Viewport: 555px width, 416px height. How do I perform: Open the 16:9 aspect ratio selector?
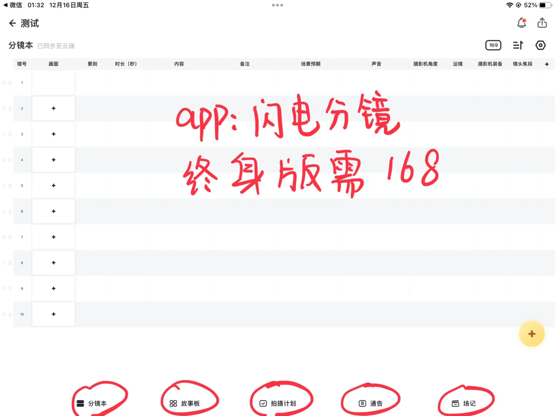pos(493,45)
